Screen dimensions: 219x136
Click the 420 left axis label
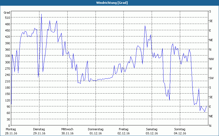[x=8, y=37]
